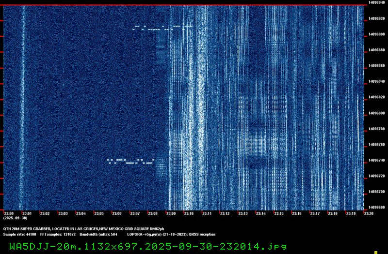Pick the 23:19 time label
This screenshot has width=388, height=254.
pos(351,213)
